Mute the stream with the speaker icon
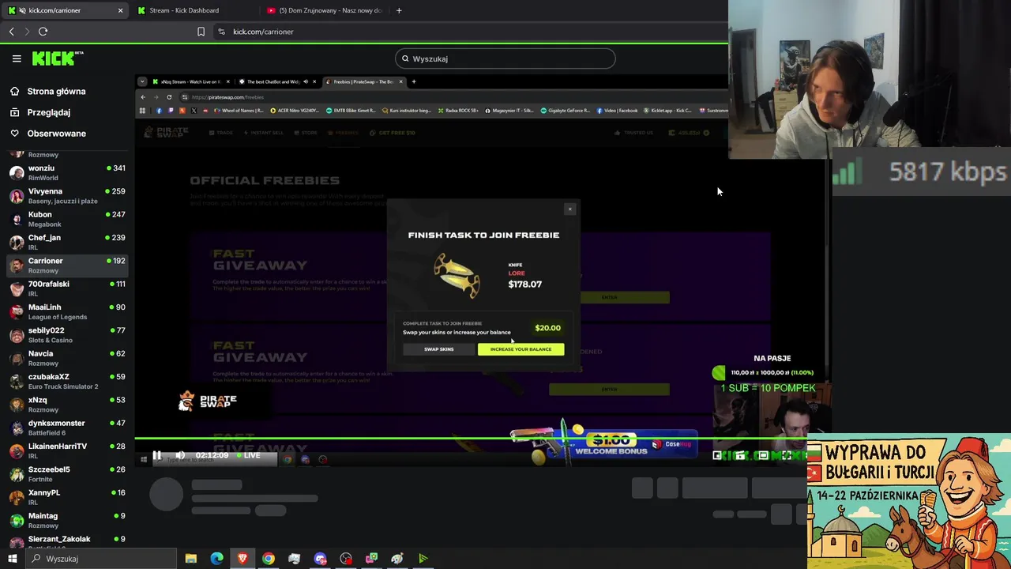This screenshot has width=1011, height=569. tap(180, 455)
